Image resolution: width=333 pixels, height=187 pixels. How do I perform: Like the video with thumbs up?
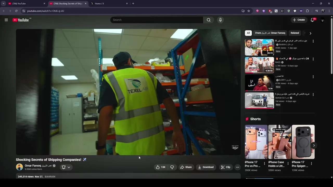tap(161, 167)
